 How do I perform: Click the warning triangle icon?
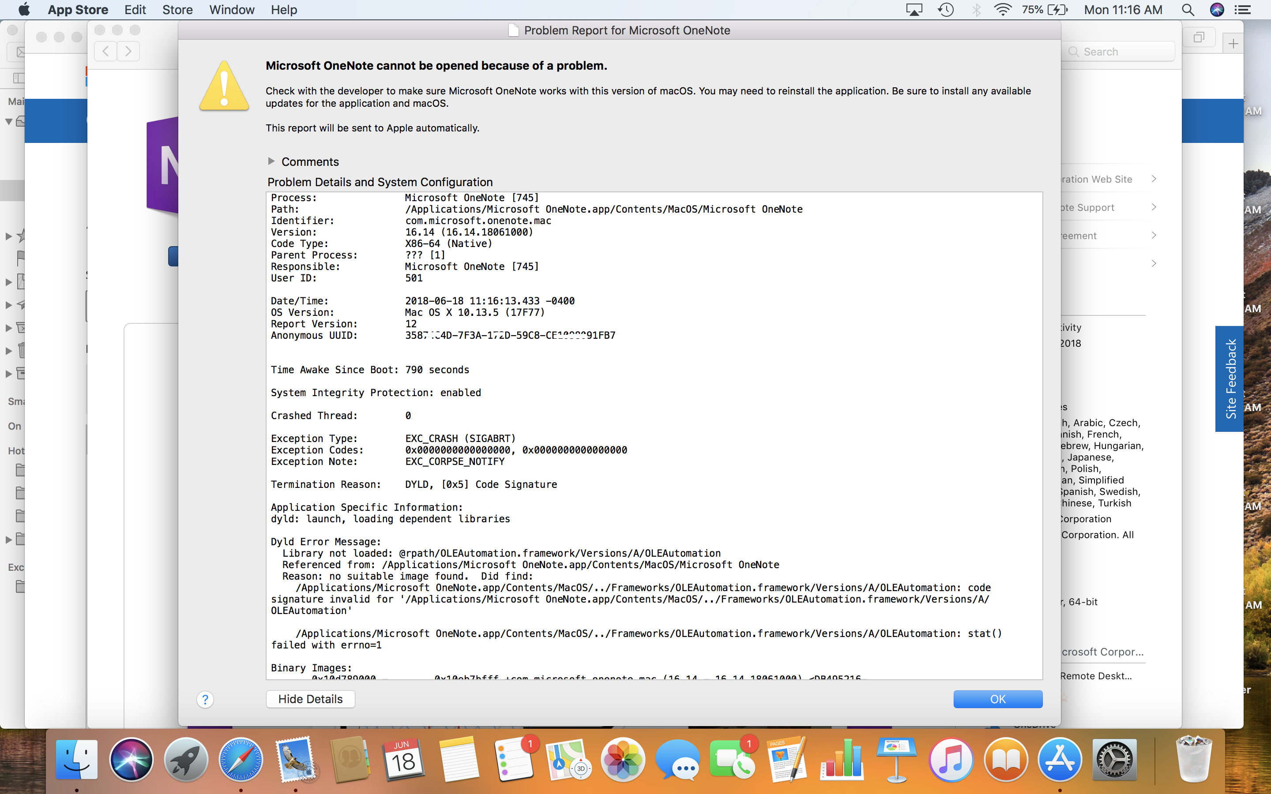224,86
